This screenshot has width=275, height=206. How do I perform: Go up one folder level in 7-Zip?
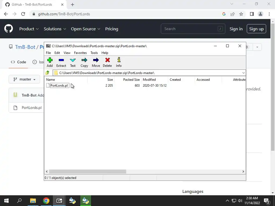point(48,73)
